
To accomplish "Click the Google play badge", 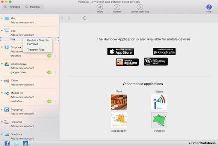I will click(164, 51).
